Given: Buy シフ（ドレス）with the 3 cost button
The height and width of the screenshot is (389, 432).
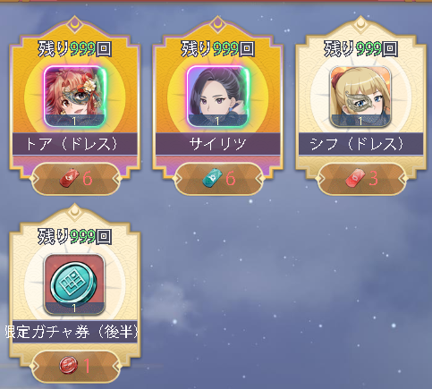Looking at the screenshot, I should (x=362, y=179).
